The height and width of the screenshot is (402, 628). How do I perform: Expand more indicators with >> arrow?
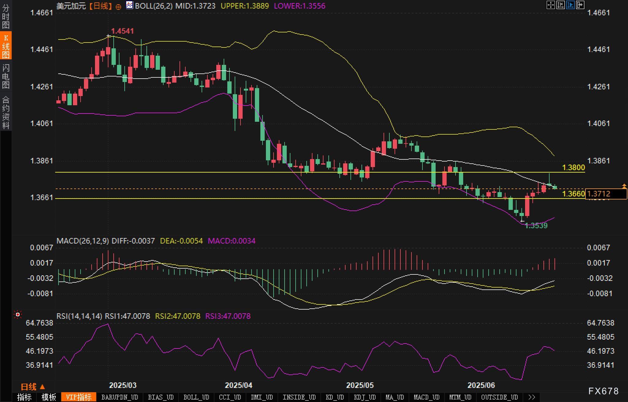(532, 397)
